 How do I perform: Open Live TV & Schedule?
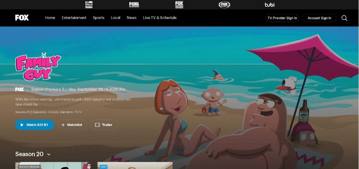160,18
